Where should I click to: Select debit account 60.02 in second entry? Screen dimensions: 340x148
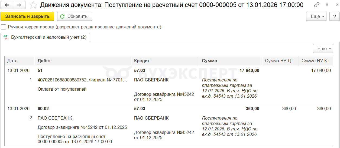[43, 109]
